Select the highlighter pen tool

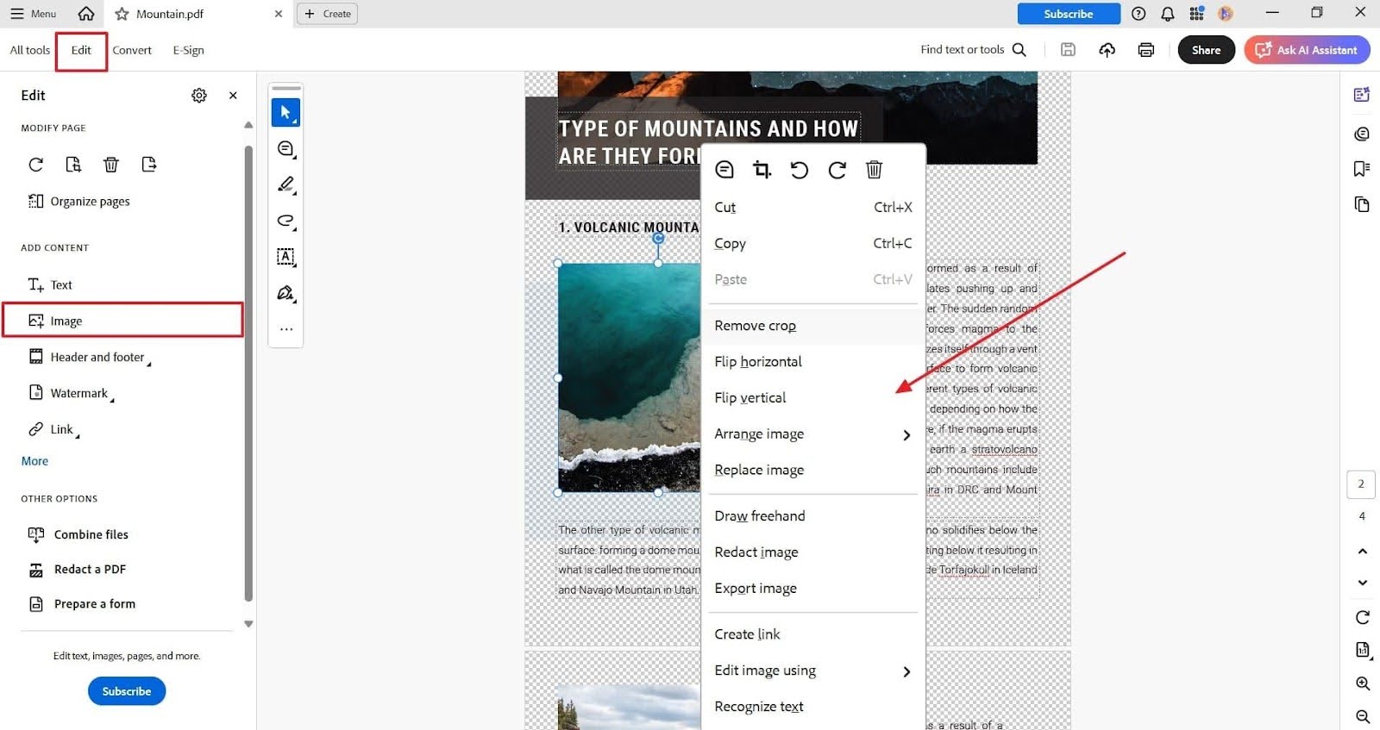[x=286, y=185]
